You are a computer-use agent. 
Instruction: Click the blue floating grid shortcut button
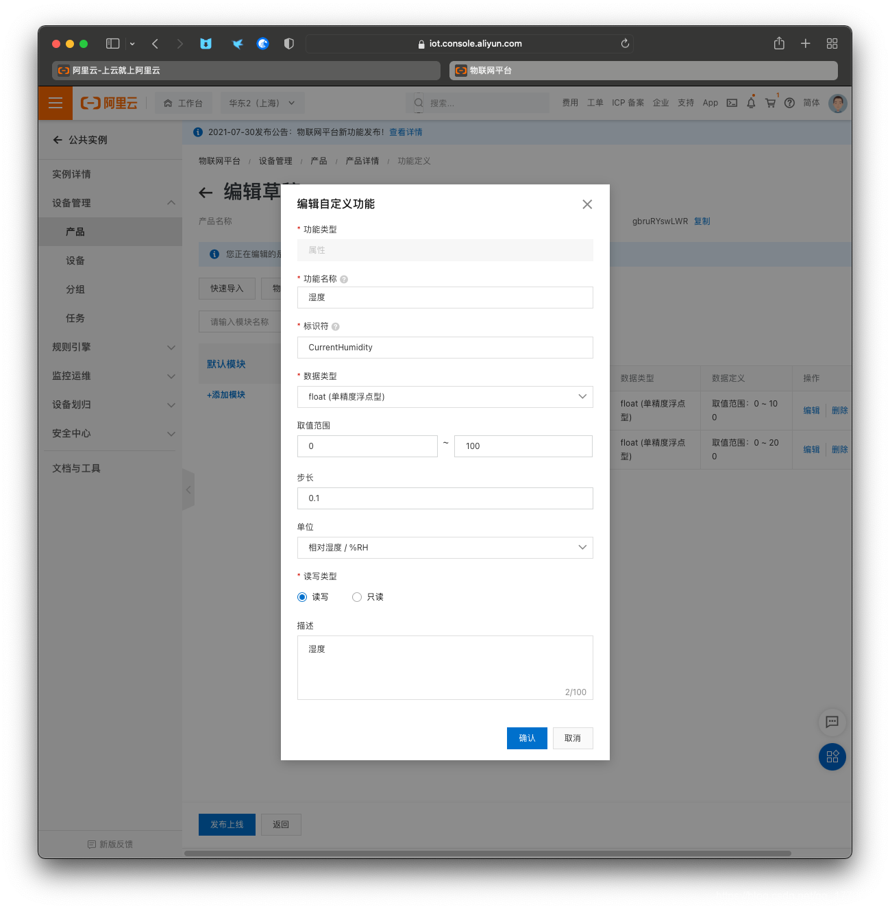[832, 757]
